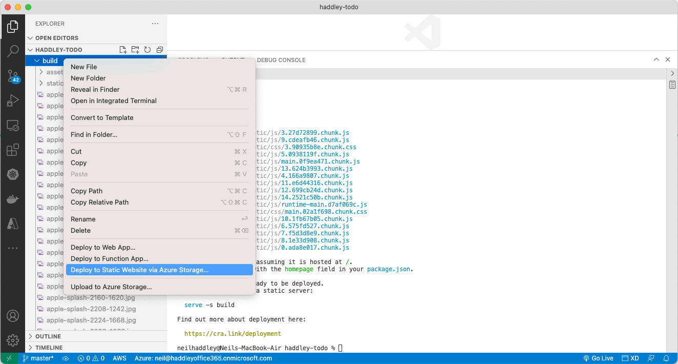Open the Search view in activity bar
Screen dimensions: 678x364
coord(13,51)
